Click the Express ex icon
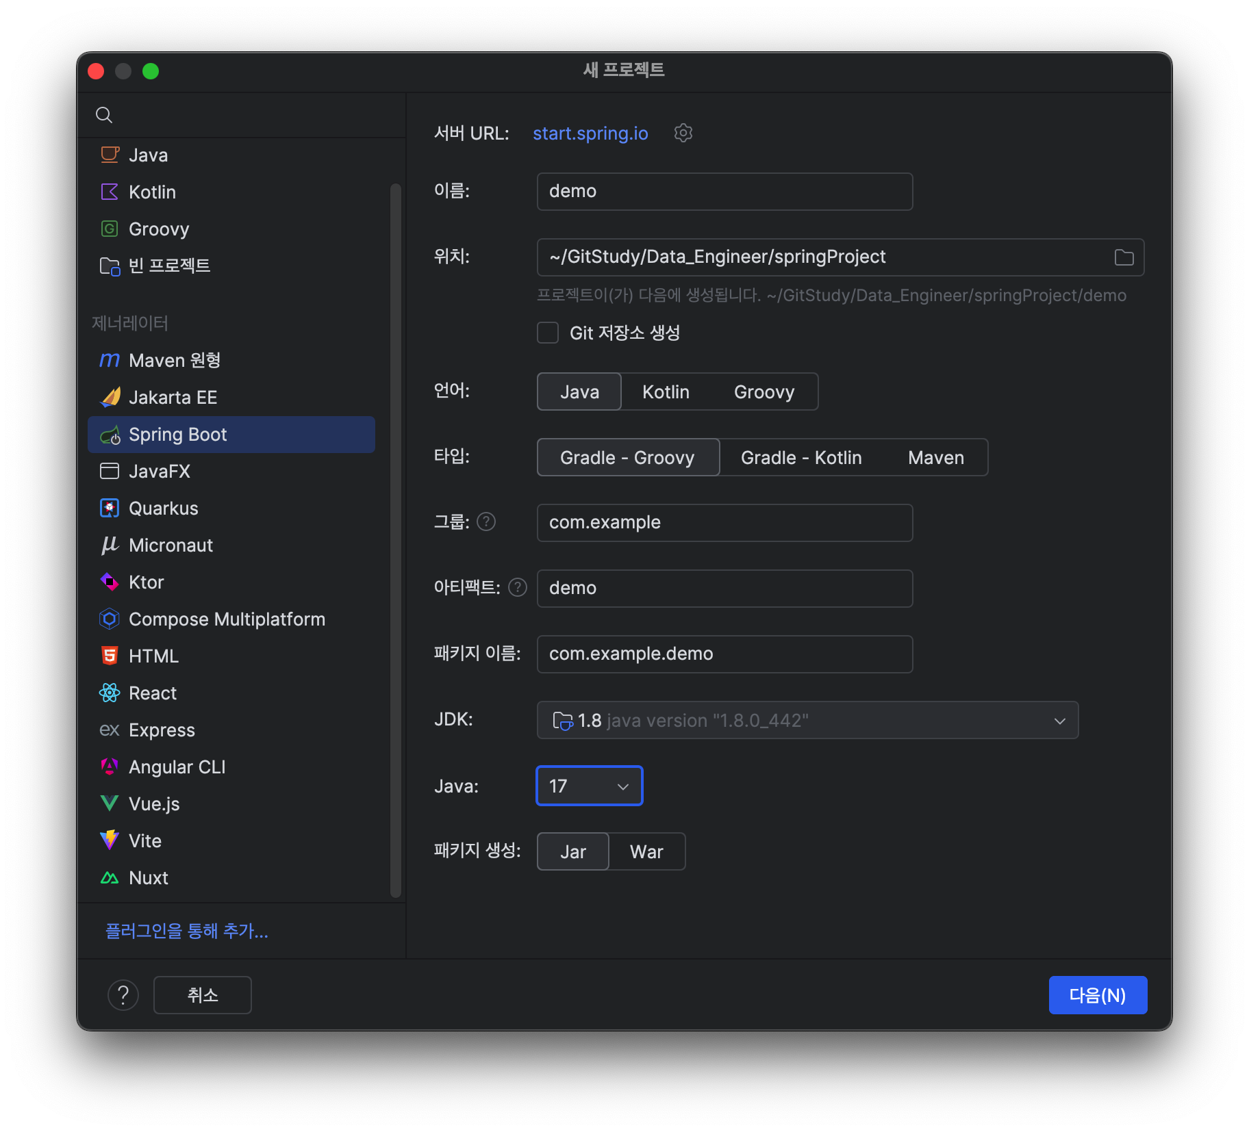 110,730
